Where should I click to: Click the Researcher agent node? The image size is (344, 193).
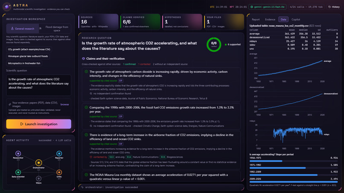click(x=18, y=153)
